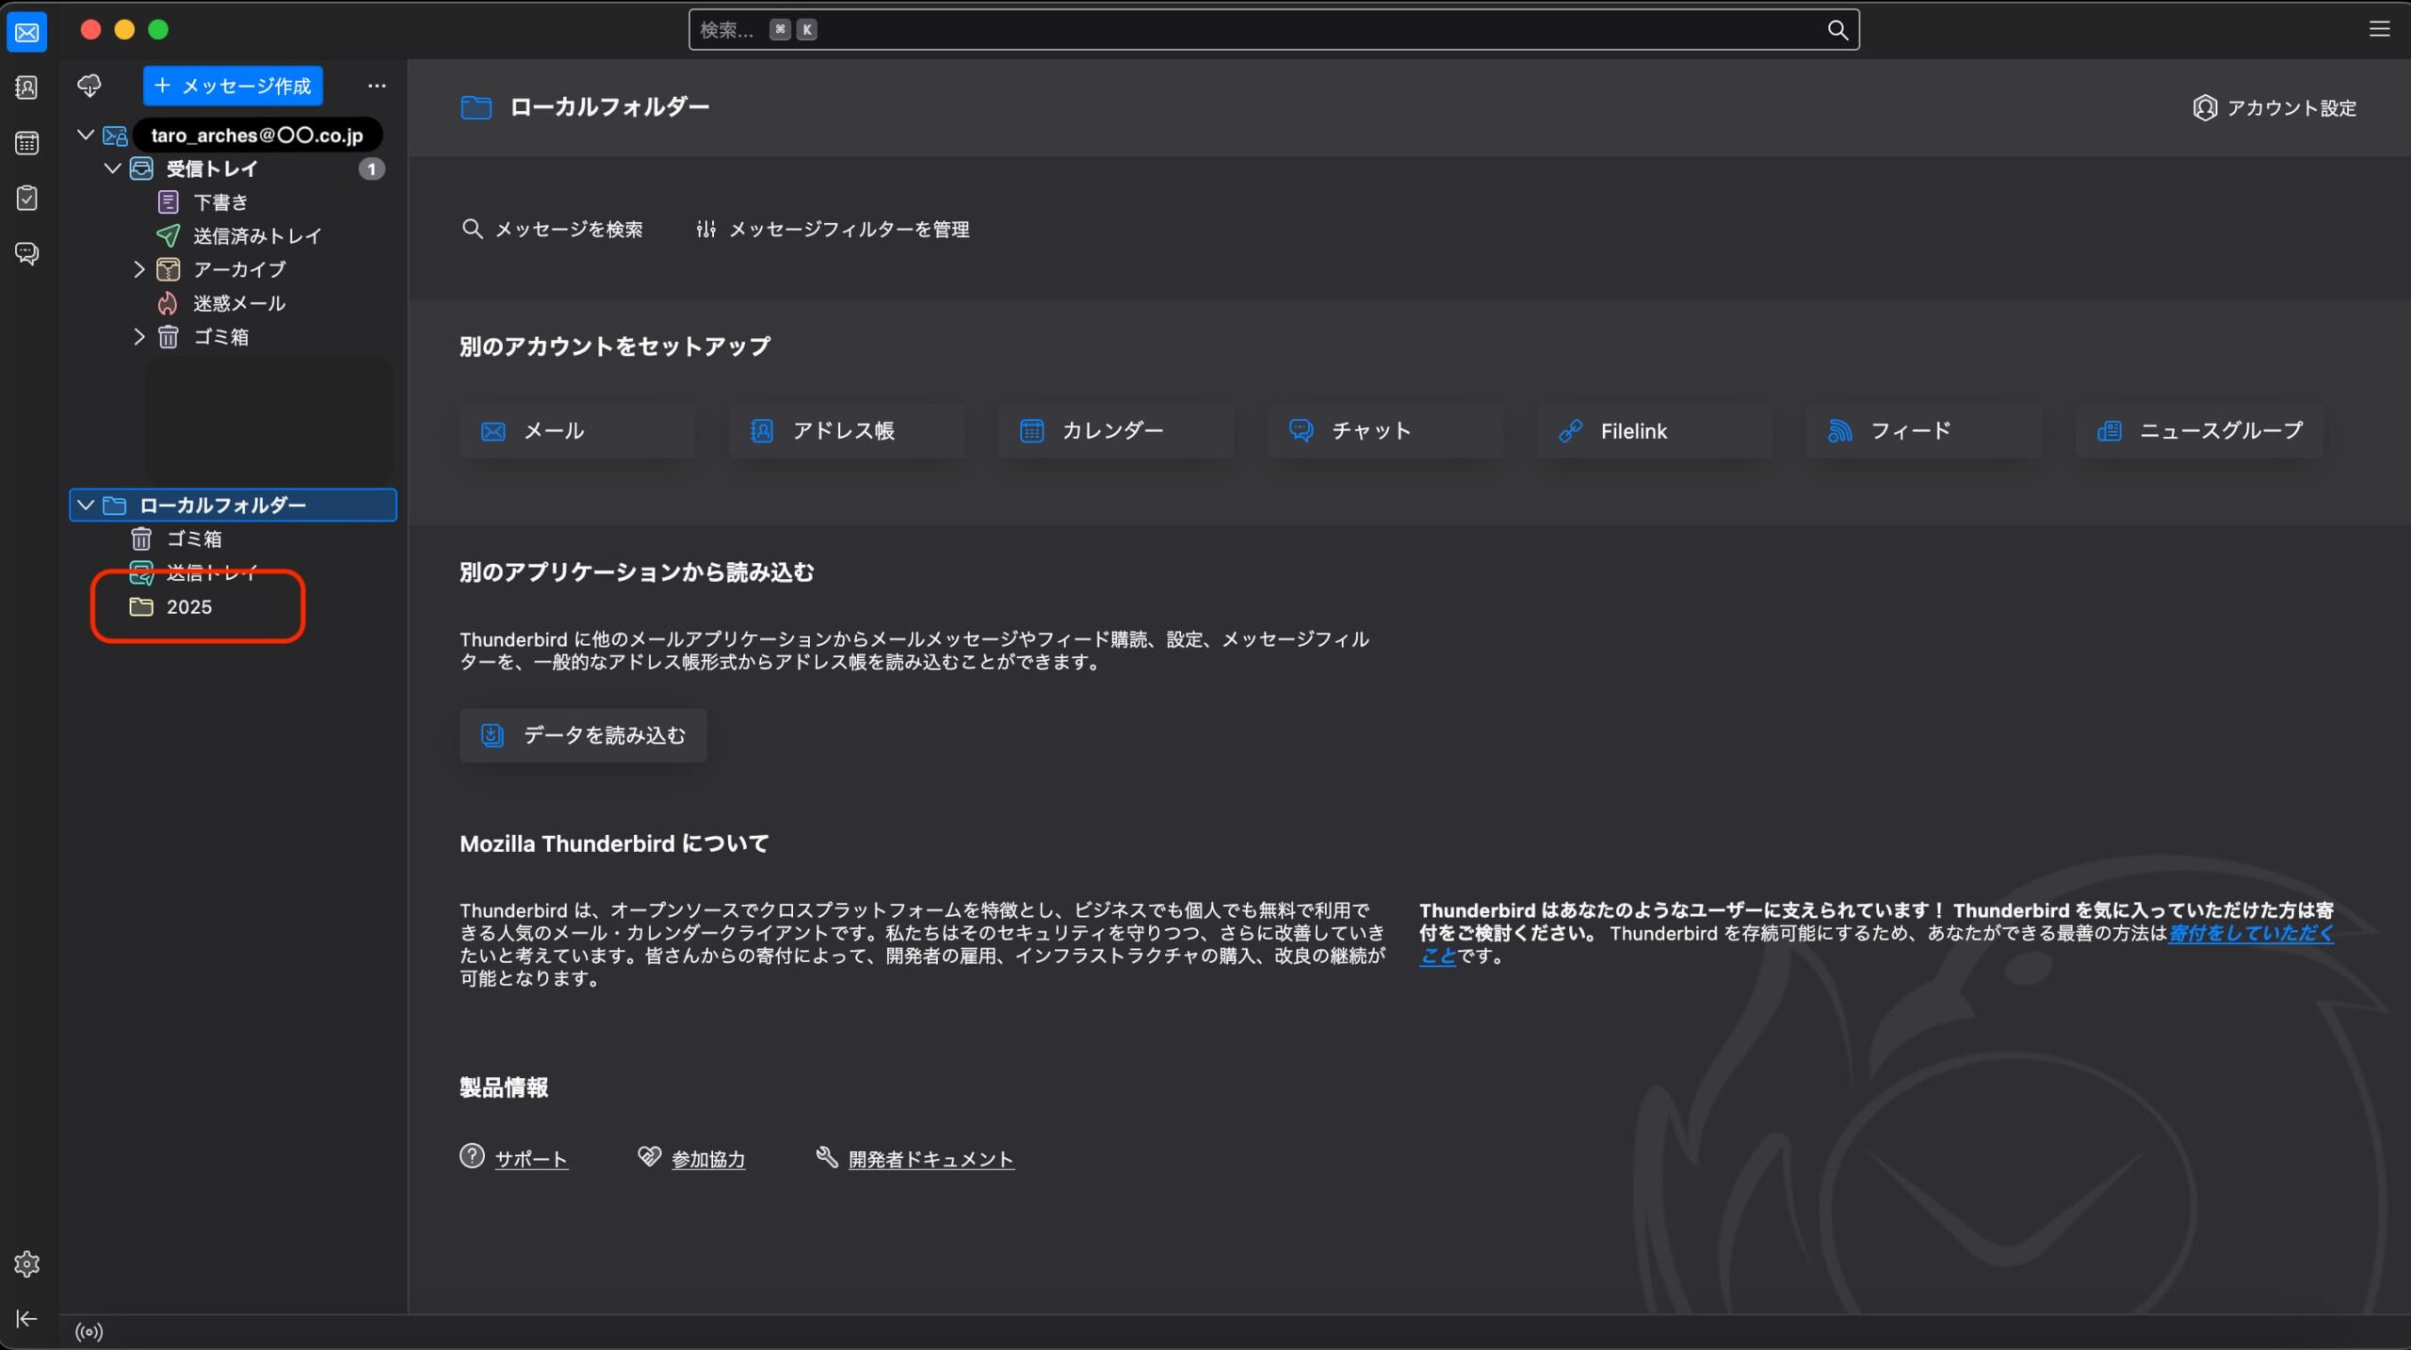
Task: Open folder pane options ellipsis menu
Action: pyautogui.click(x=377, y=86)
